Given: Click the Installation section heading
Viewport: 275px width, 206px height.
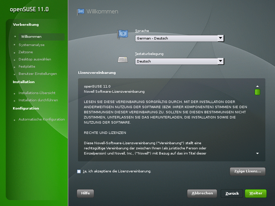Looking at the screenshot, I should 24,82.
